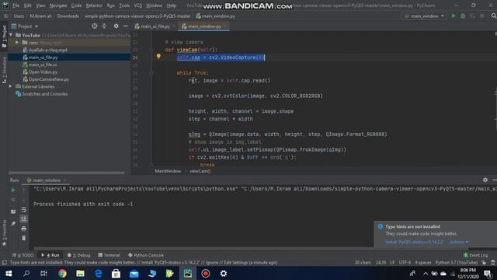Screen dimensions: 497x280
Task: Collapse the YouTube project root
Action: pyautogui.click(x=12, y=35)
